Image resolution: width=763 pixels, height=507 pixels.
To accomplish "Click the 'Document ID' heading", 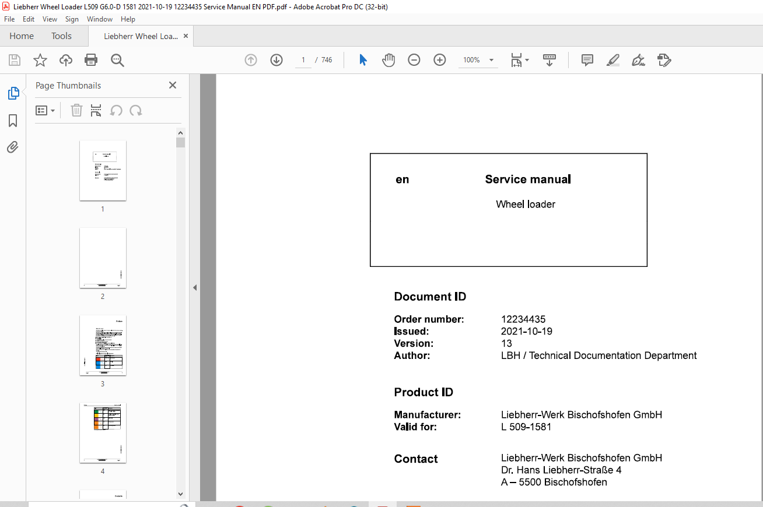I will pyautogui.click(x=430, y=297).
